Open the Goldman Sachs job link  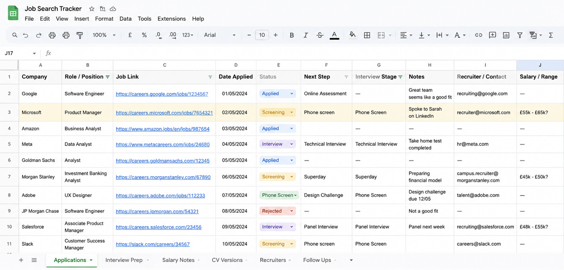[162, 161]
